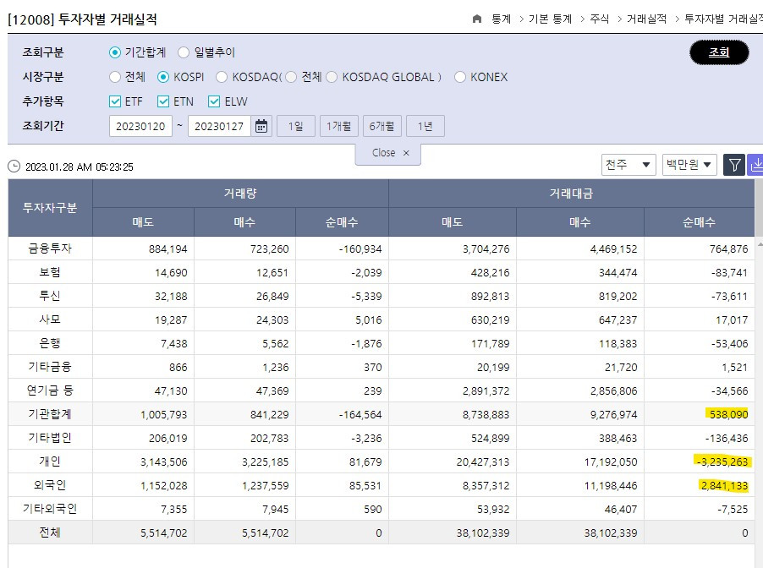This screenshot has width=763, height=568.
Task: Select the 기간합계 radio button
Action: coord(115,52)
